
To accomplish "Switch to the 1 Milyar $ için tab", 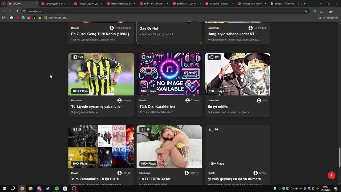I will coord(88,4).
